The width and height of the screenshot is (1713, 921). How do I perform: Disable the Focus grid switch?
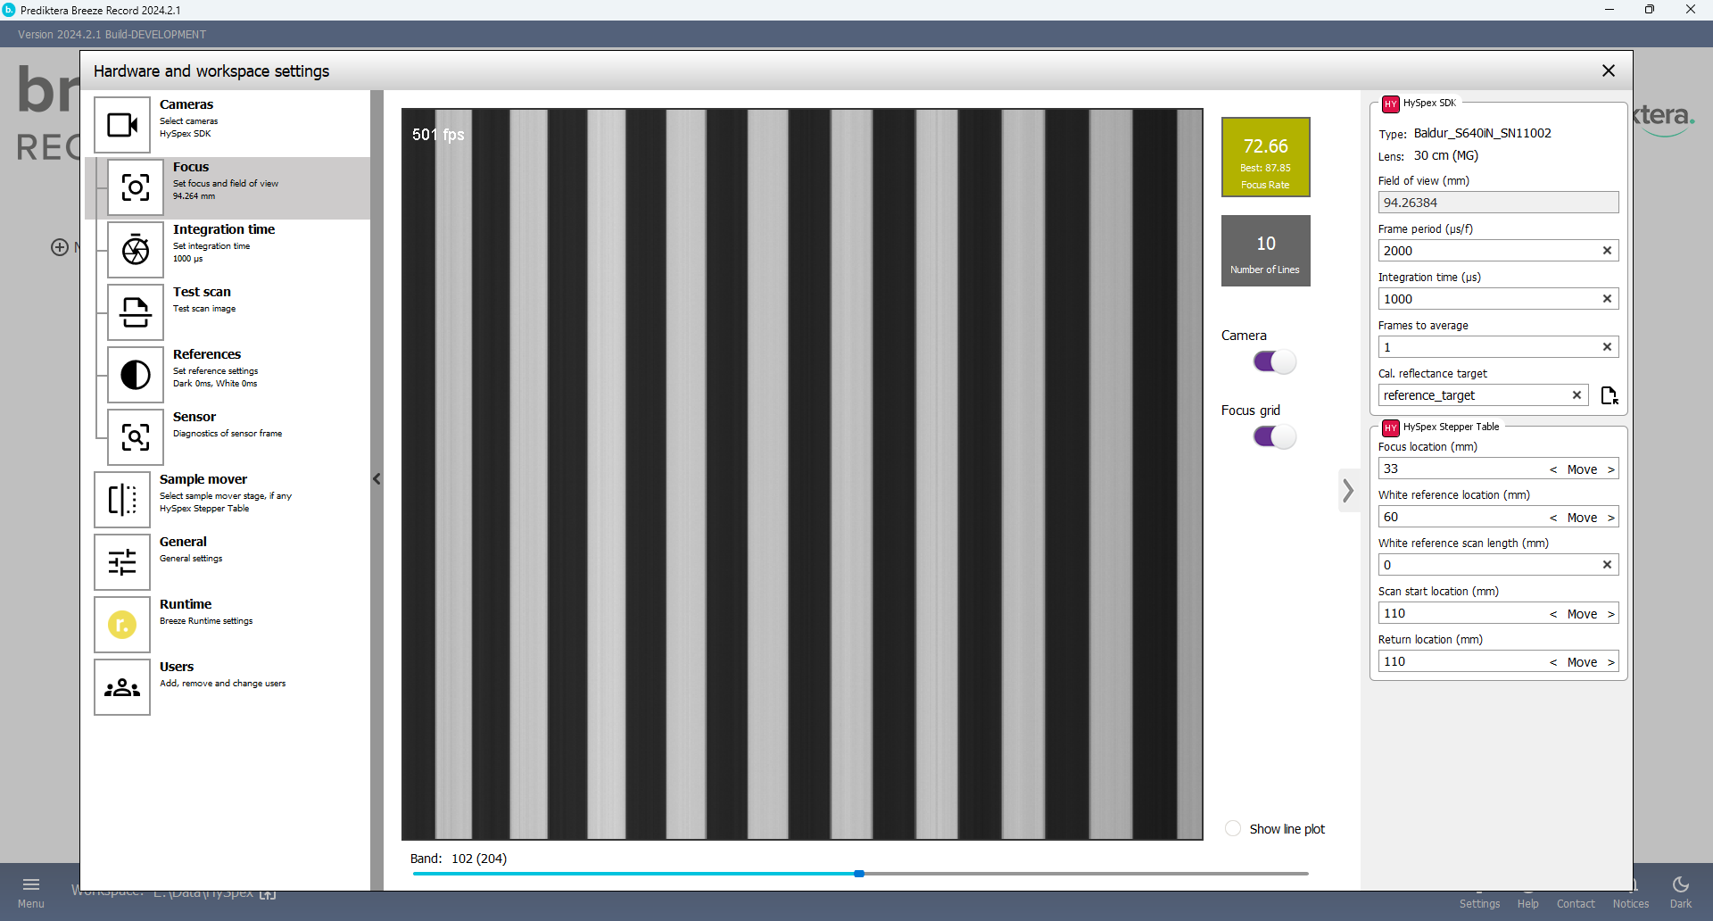(x=1274, y=436)
